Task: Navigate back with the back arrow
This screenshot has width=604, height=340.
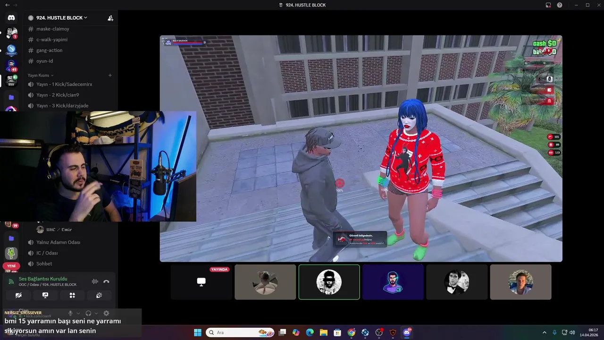Action: coord(7,5)
